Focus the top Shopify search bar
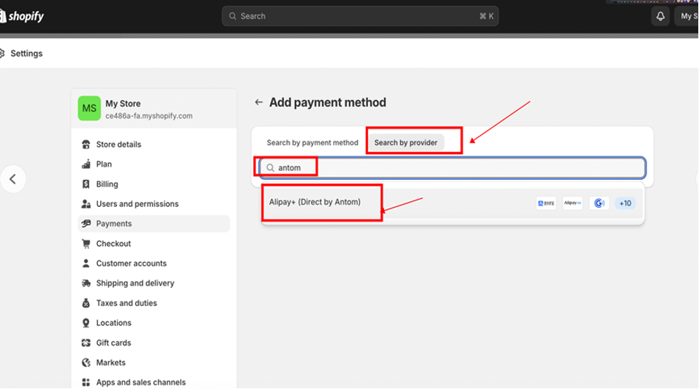Viewport: 699px width, 389px height. [360, 16]
